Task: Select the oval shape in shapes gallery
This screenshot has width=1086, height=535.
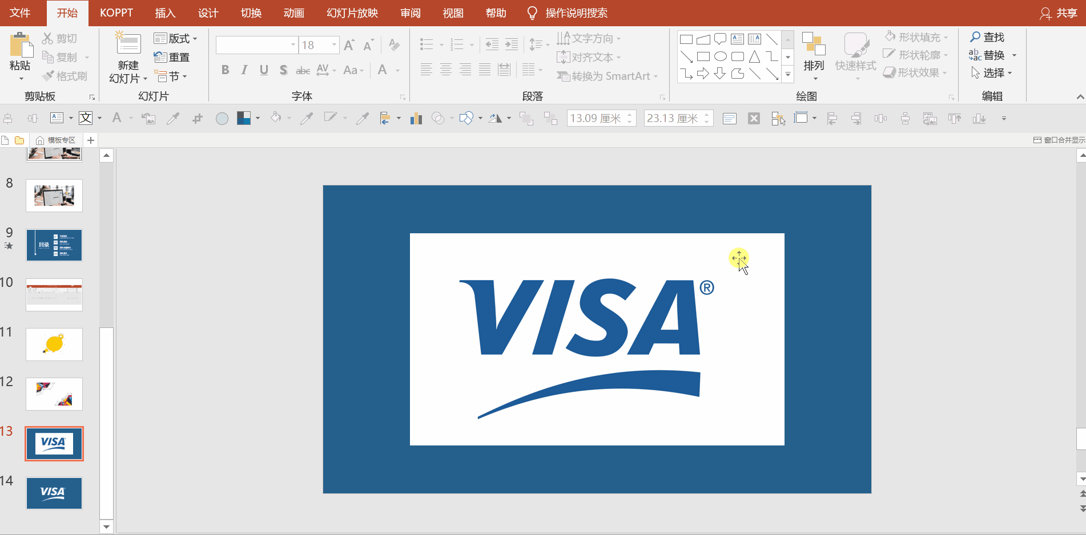Action: pos(721,56)
